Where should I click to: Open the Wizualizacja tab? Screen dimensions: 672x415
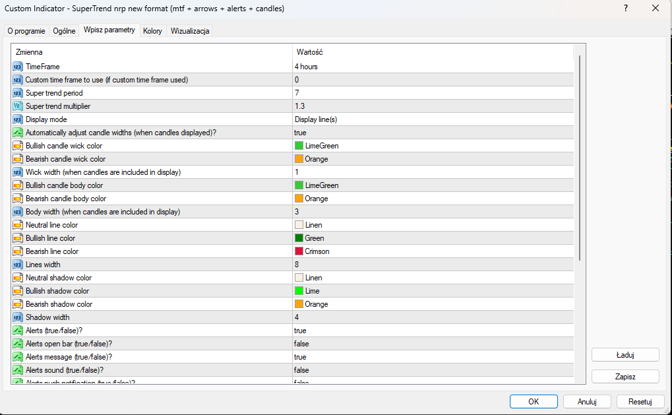pos(190,31)
